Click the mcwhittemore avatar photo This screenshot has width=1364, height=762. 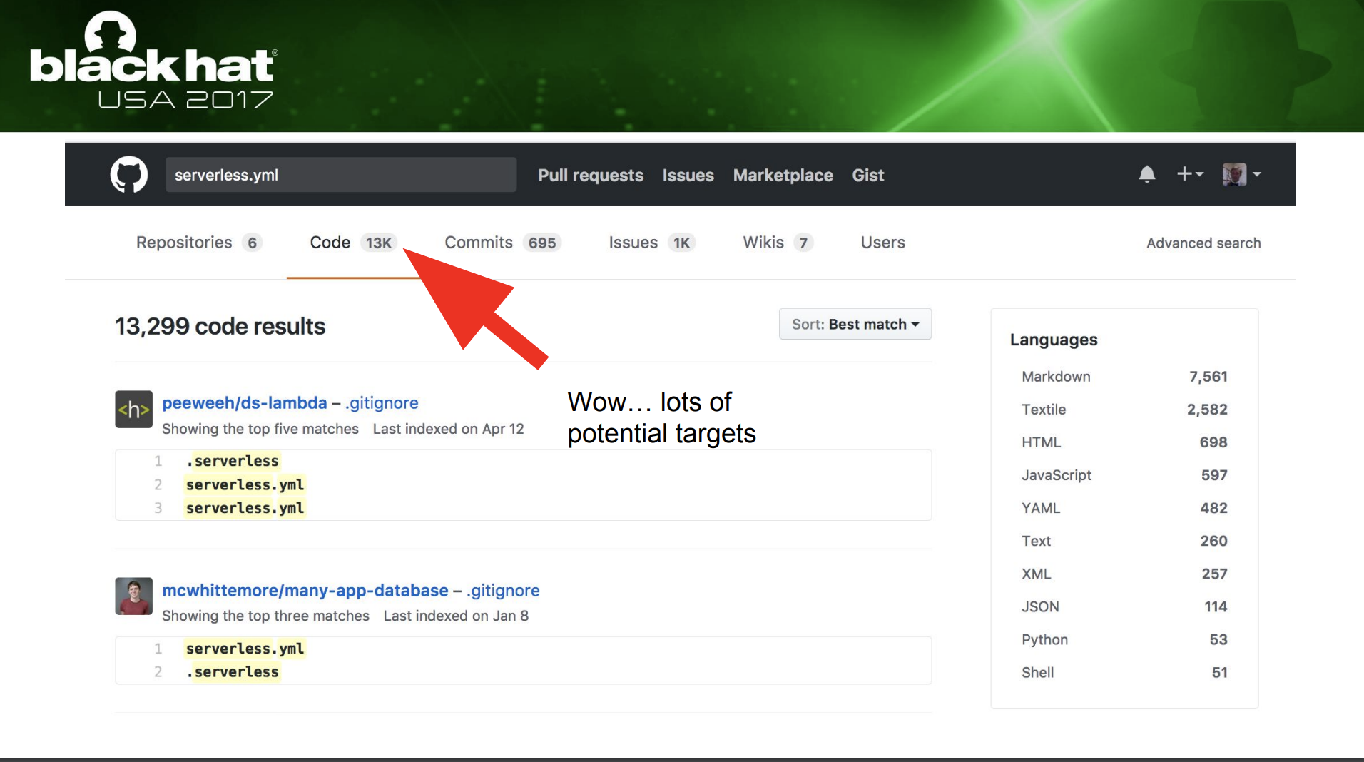point(133,596)
